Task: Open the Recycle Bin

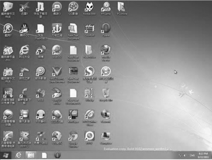Action: (x=106, y=95)
